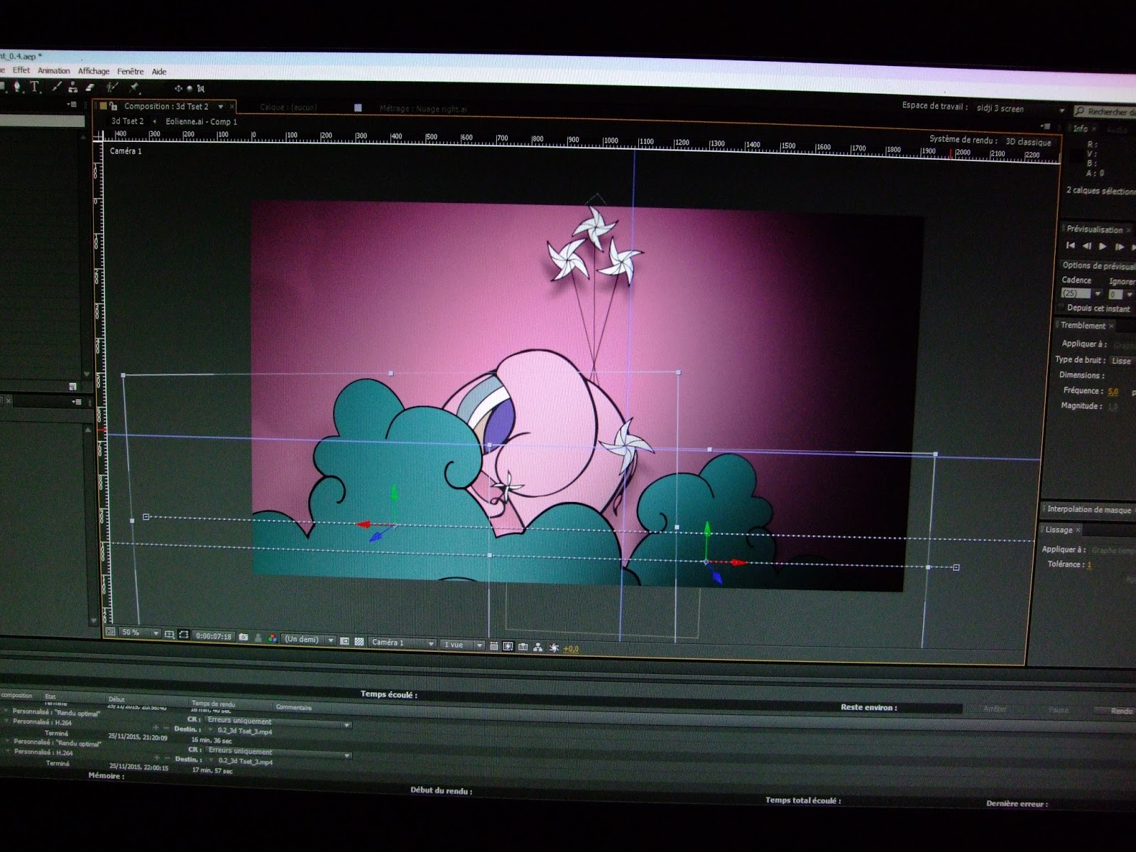Open the show channel color icon
This screenshot has height=852, width=1136.
[x=272, y=638]
